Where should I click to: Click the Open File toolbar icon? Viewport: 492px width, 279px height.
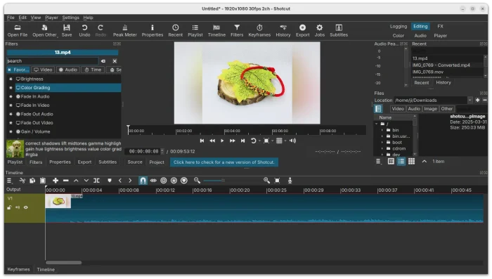pyautogui.click(x=18, y=31)
